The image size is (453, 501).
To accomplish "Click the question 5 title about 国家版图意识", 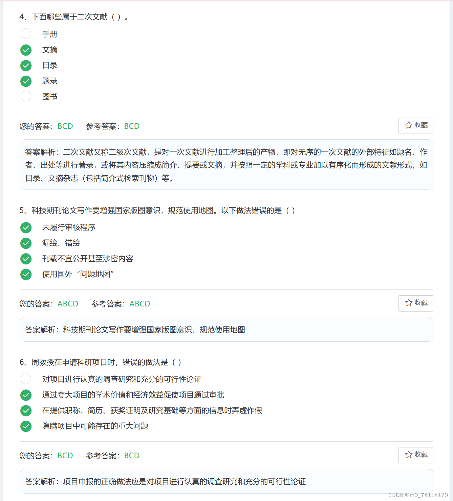I will [x=157, y=211].
